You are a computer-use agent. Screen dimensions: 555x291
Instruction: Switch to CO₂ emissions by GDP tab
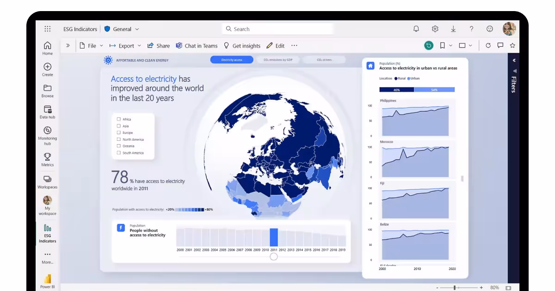pos(278,60)
